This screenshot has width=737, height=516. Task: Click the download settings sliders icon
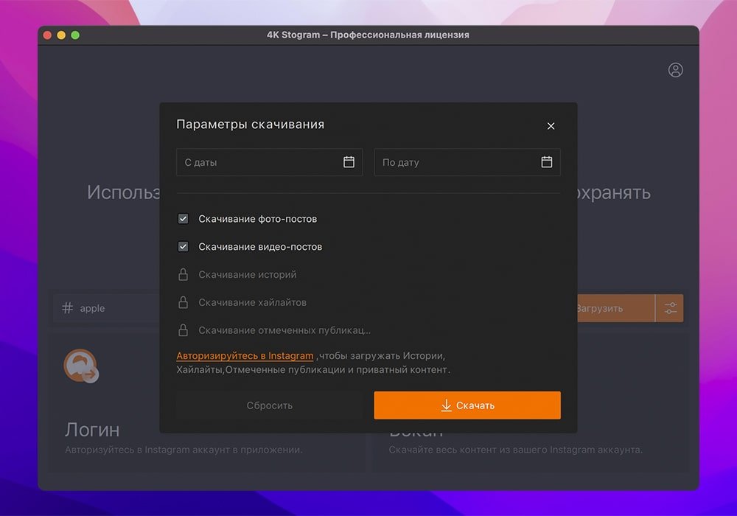[x=670, y=308]
